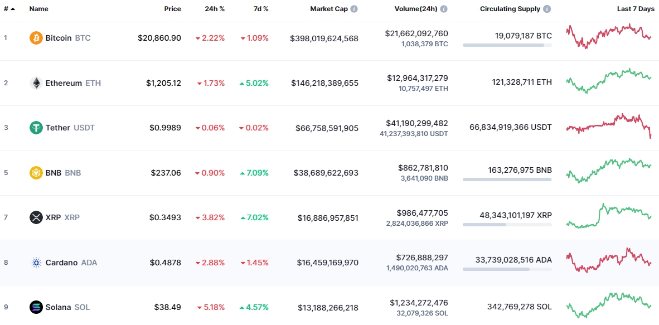This screenshot has width=659, height=325.
Task: Click BNB price $237.06
Action: pyautogui.click(x=166, y=172)
